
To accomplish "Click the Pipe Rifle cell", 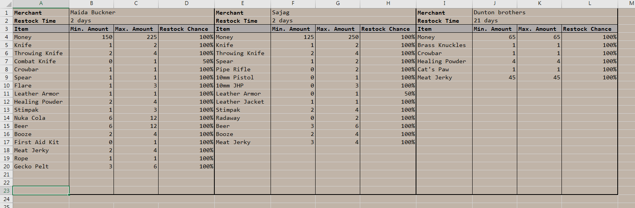I will click(242, 69).
